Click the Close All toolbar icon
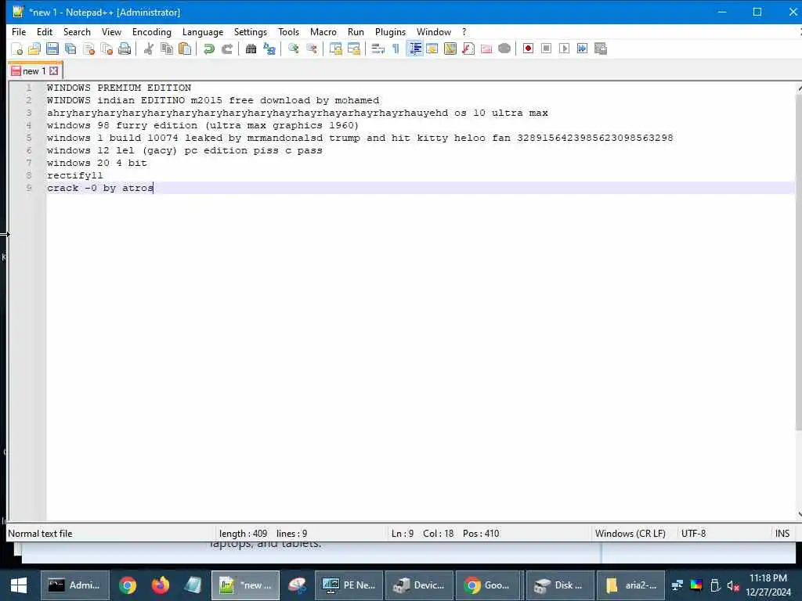Screen dimensions: 802x601 click(107, 49)
